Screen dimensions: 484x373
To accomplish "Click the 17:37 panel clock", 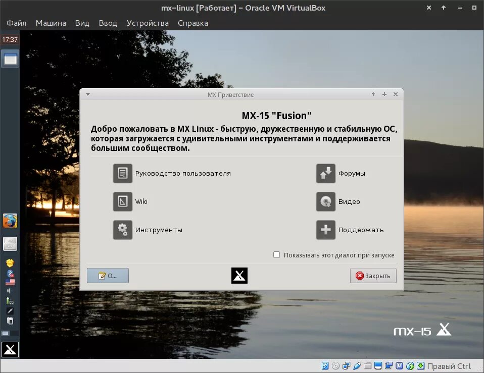I will click(10, 39).
